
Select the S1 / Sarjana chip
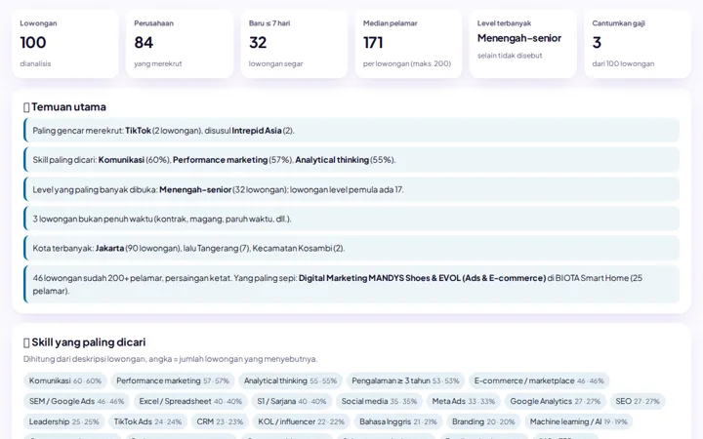click(x=291, y=401)
